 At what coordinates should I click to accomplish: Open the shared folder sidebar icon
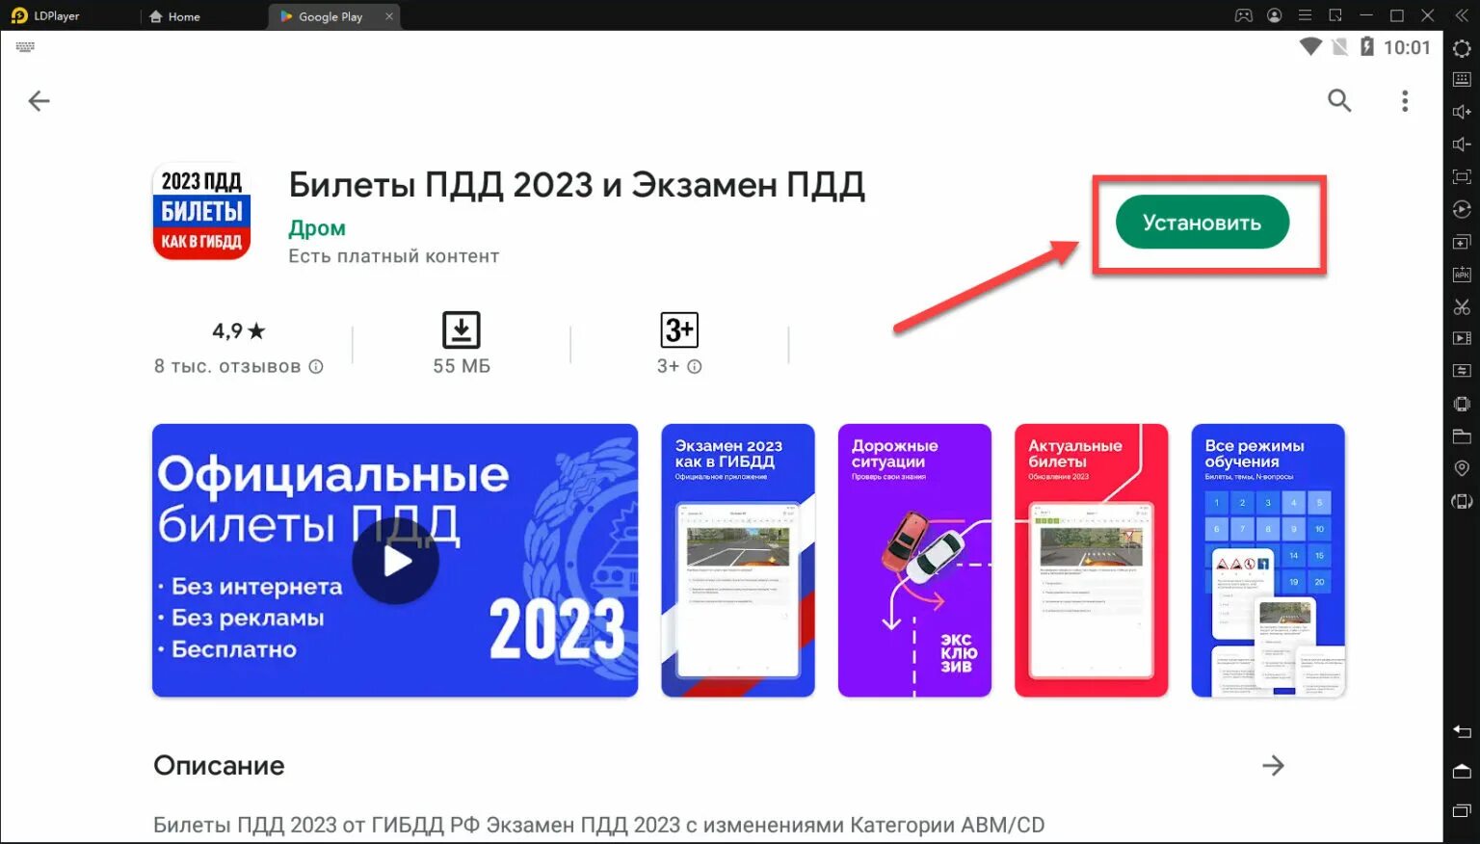(x=1462, y=436)
